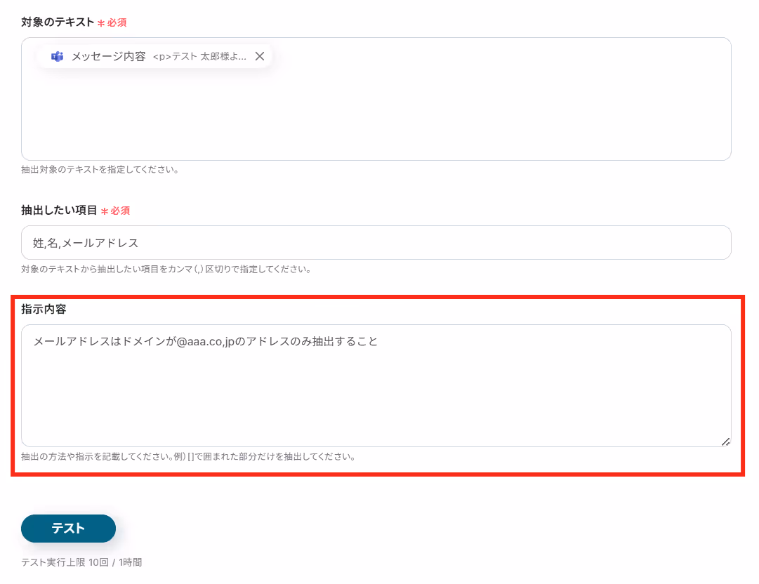Run the テスト button

(x=68, y=528)
